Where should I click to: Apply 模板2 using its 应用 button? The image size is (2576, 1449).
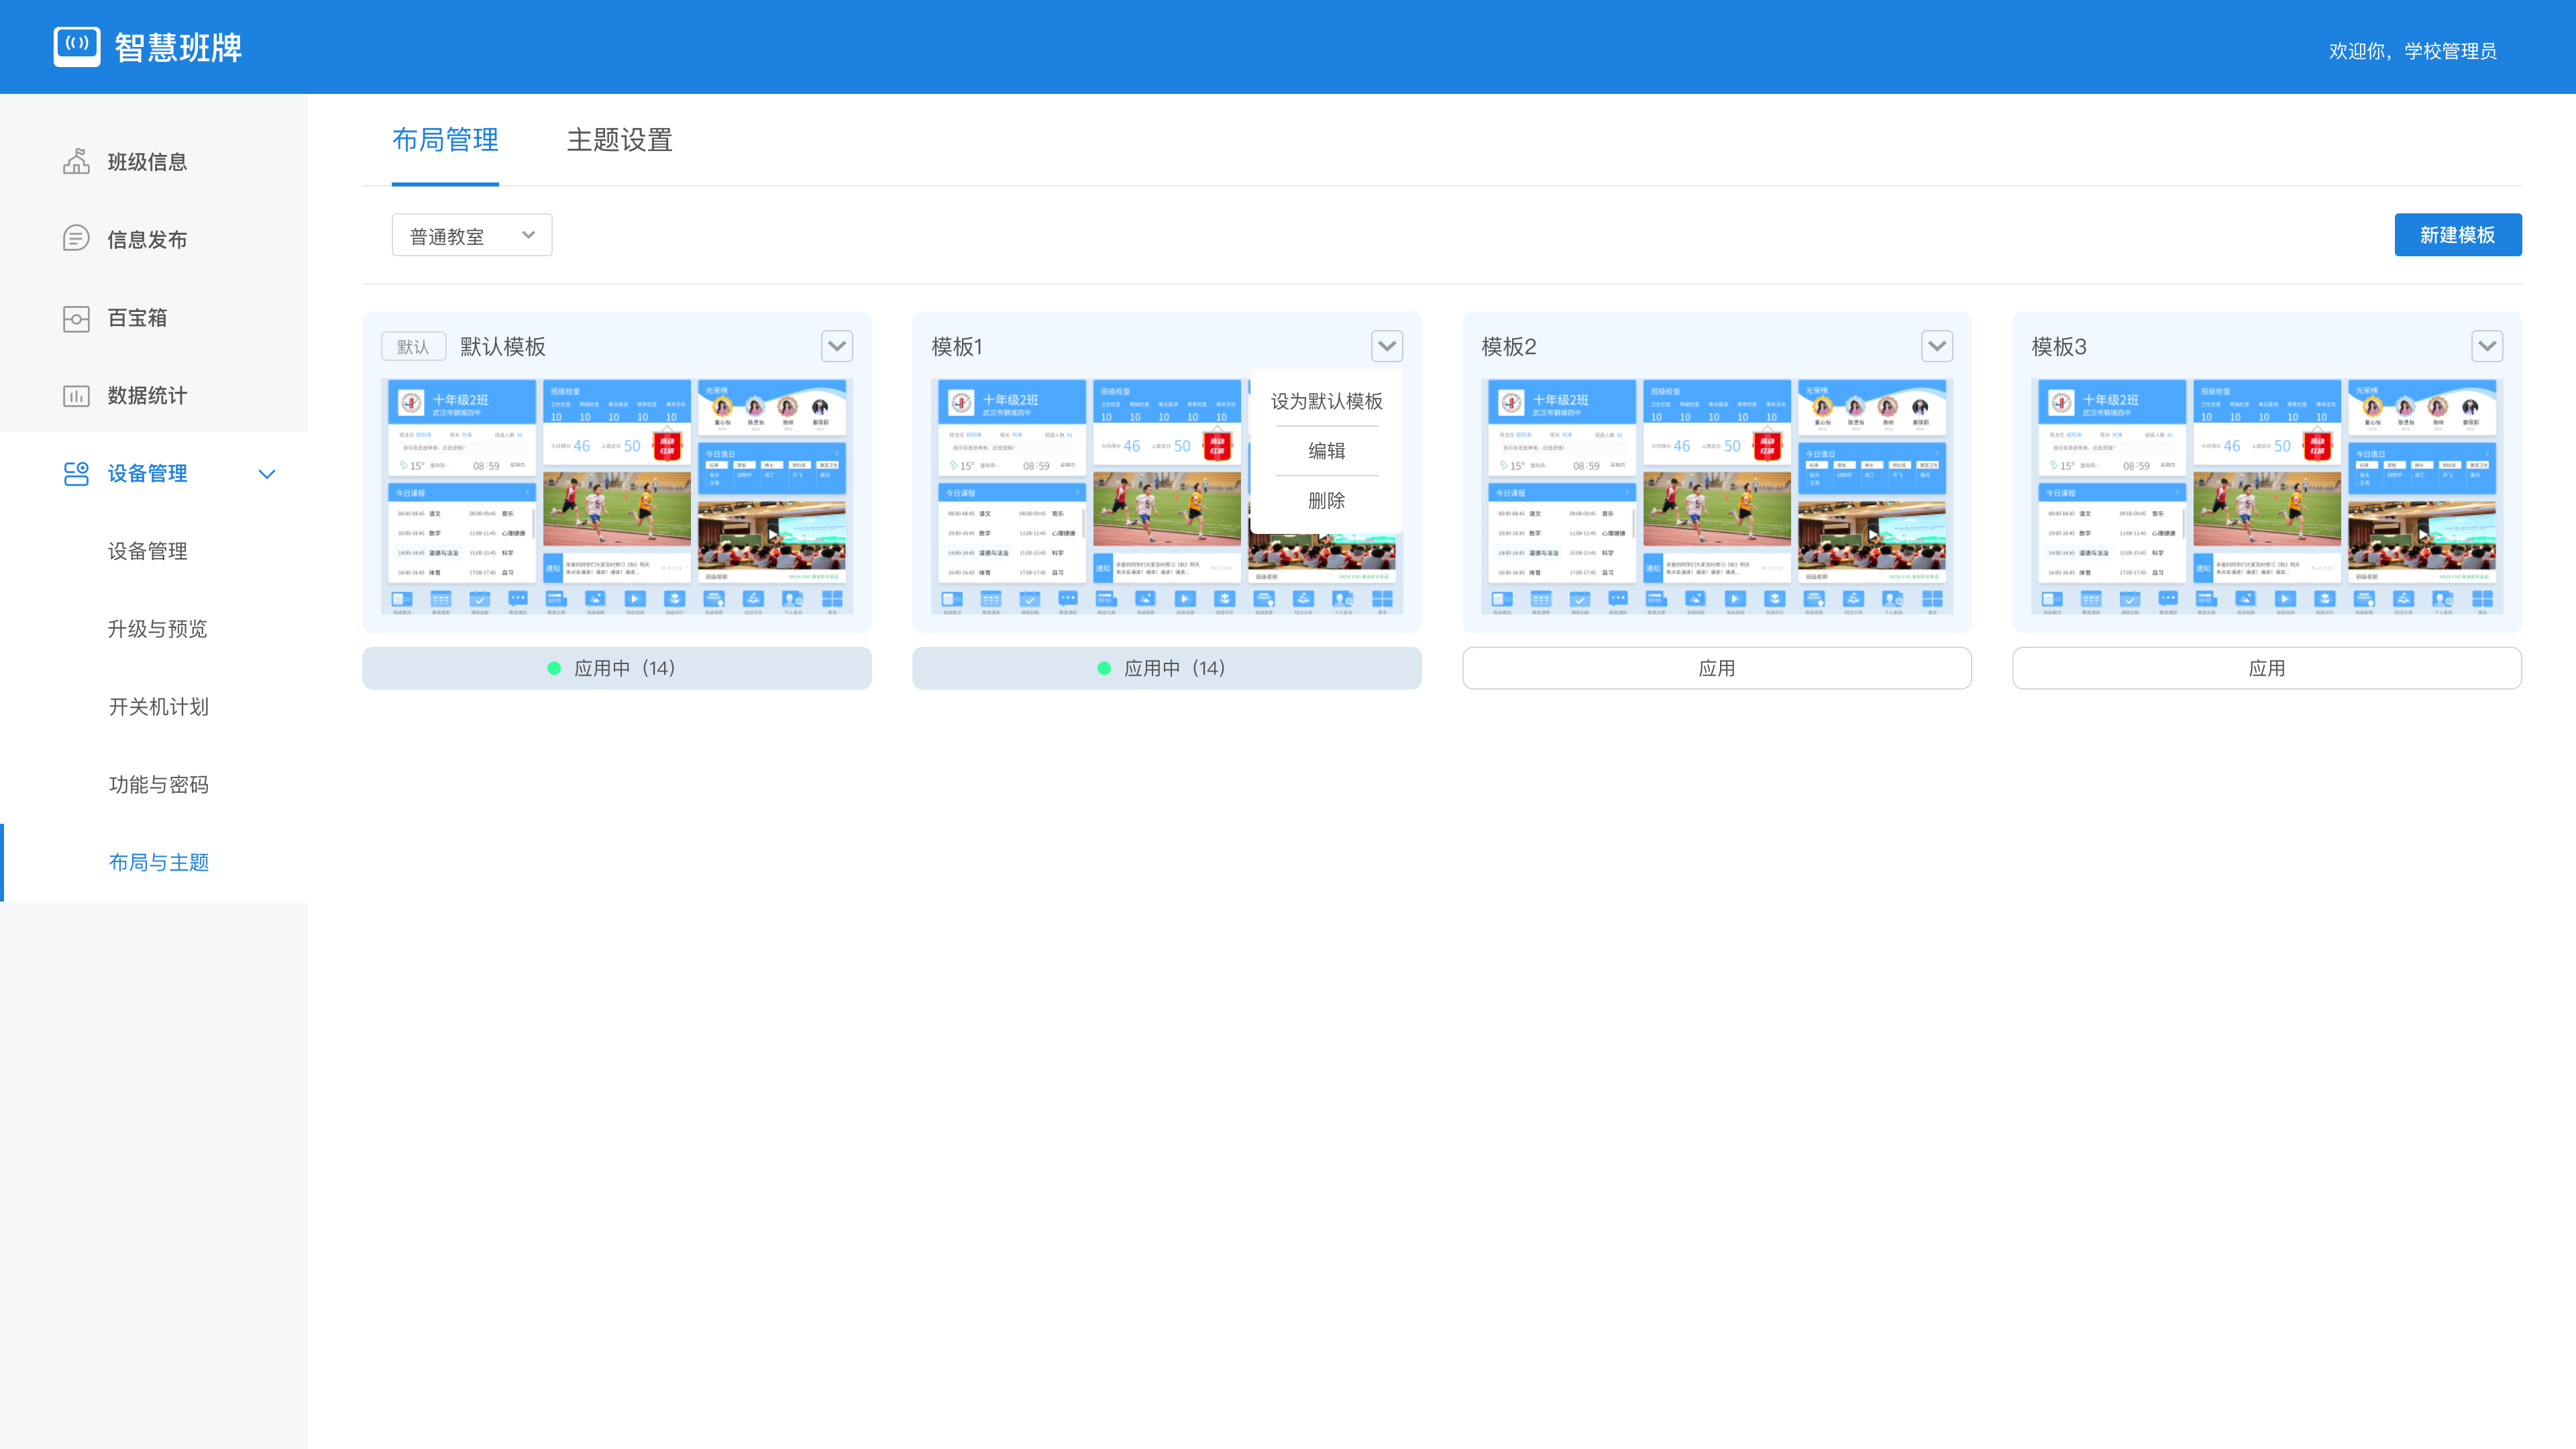1716,668
